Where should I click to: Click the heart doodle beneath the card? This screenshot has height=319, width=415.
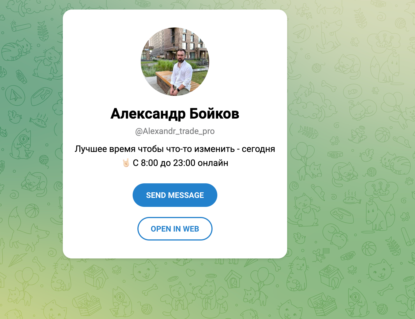click(x=191, y=272)
